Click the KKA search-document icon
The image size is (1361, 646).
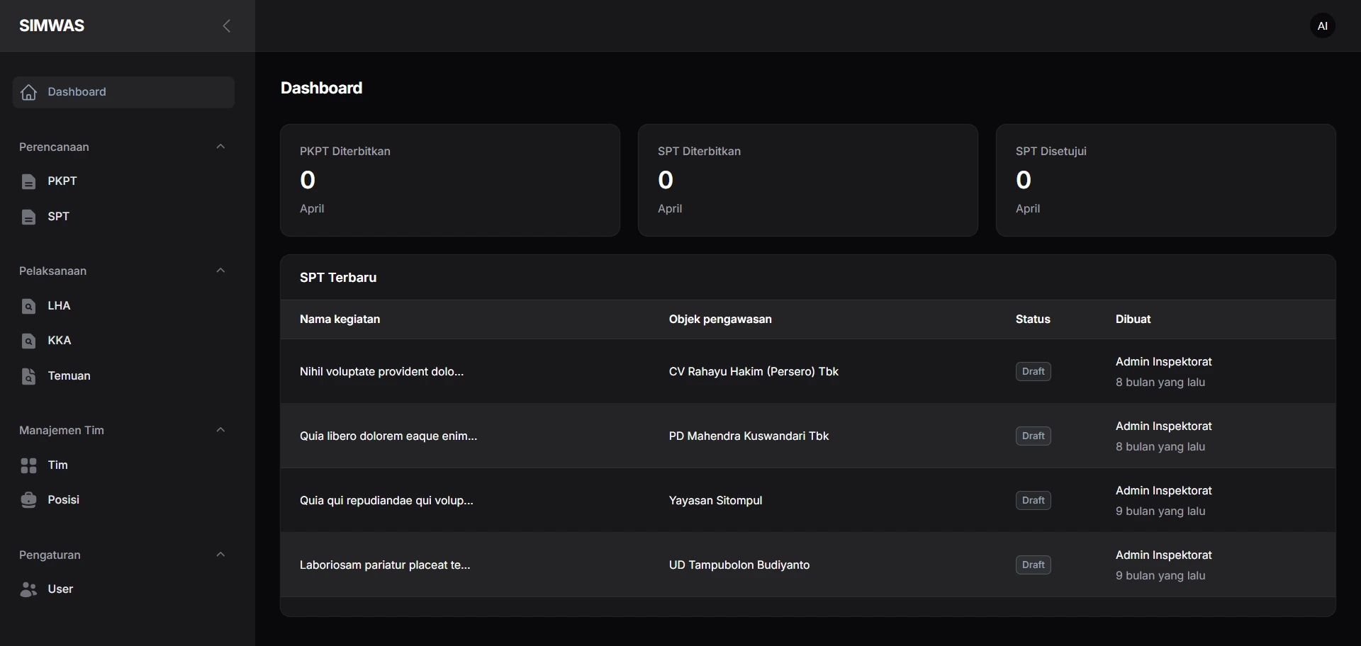tap(28, 341)
